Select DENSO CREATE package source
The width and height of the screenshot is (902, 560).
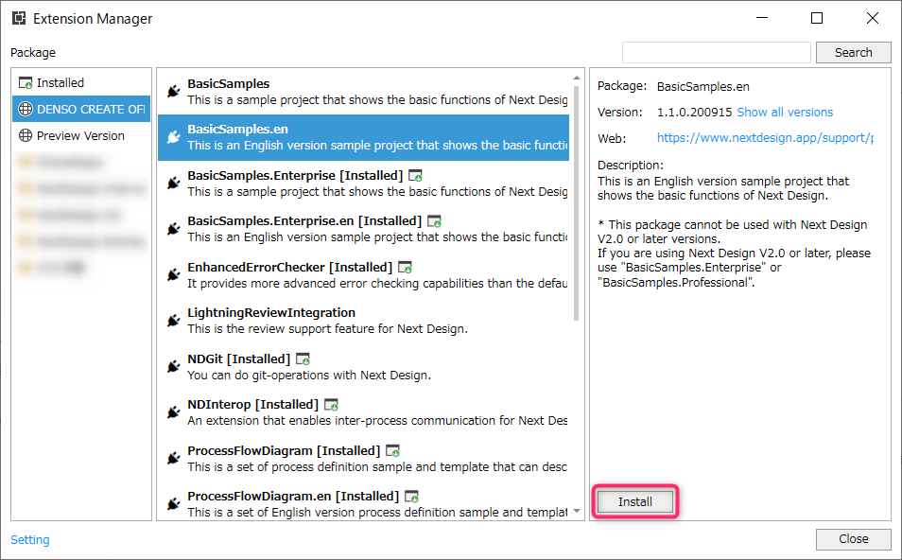[x=81, y=109]
